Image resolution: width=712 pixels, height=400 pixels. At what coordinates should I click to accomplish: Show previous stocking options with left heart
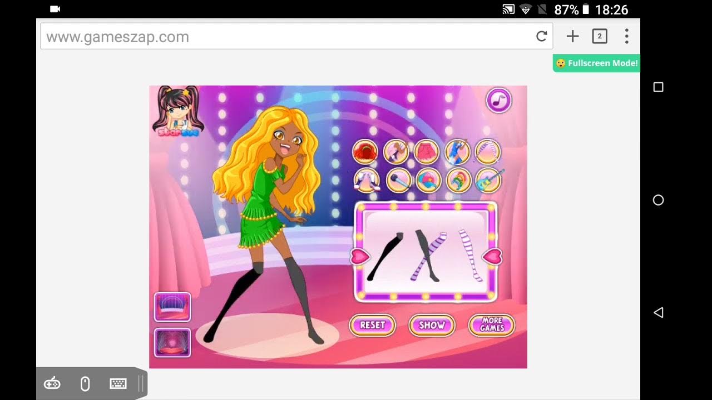pyautogui.click(x=360, y=256)
